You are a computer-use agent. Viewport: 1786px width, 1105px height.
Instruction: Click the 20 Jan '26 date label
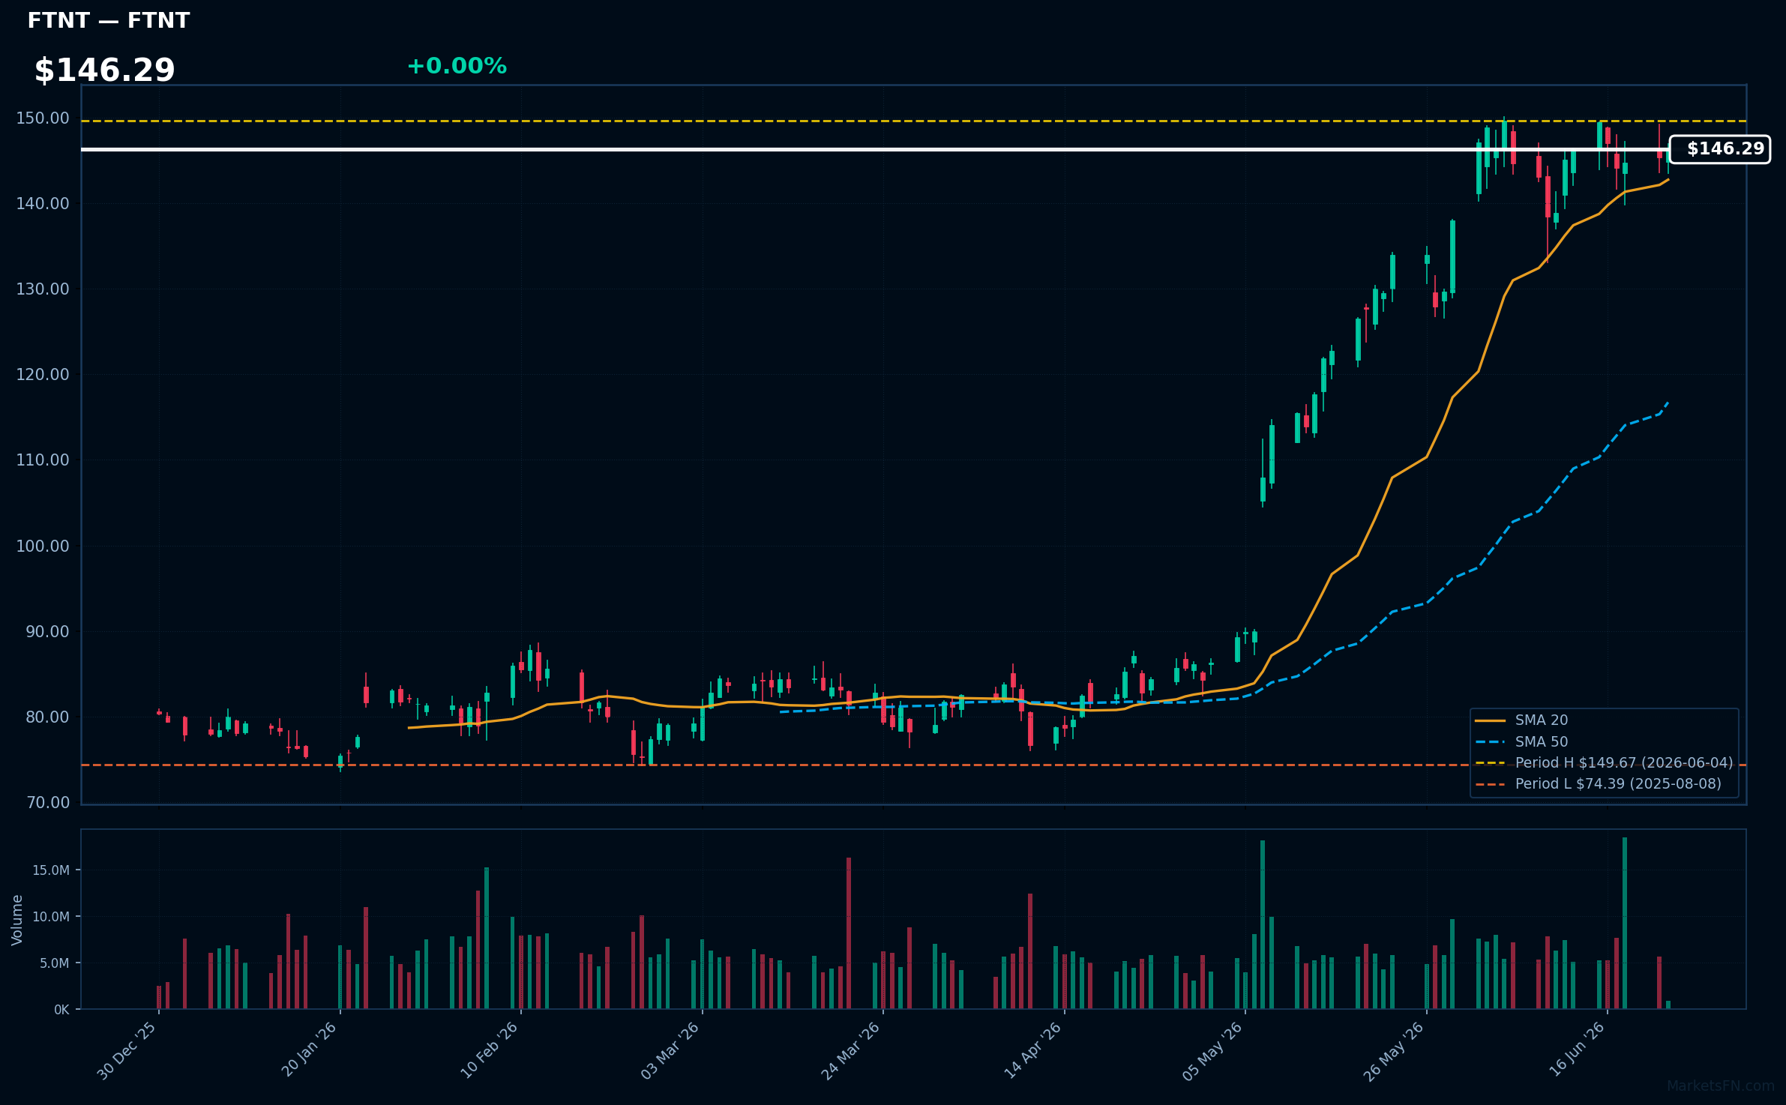click(x=308, y=1050)
